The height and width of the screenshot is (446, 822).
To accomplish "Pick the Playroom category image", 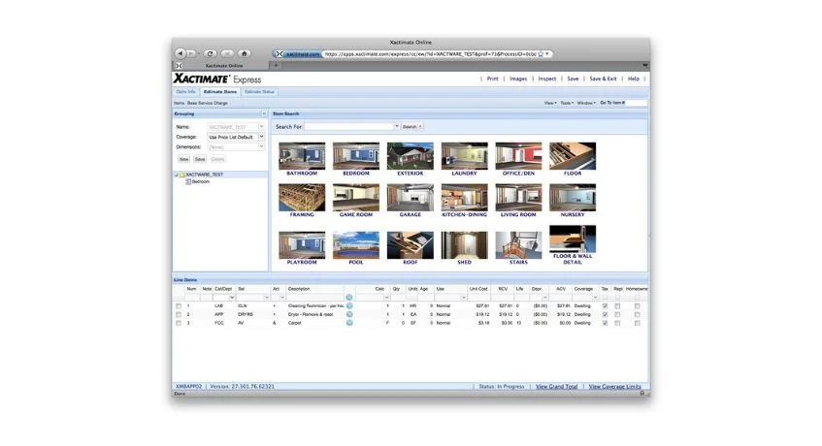I will (x=302, y=245).
